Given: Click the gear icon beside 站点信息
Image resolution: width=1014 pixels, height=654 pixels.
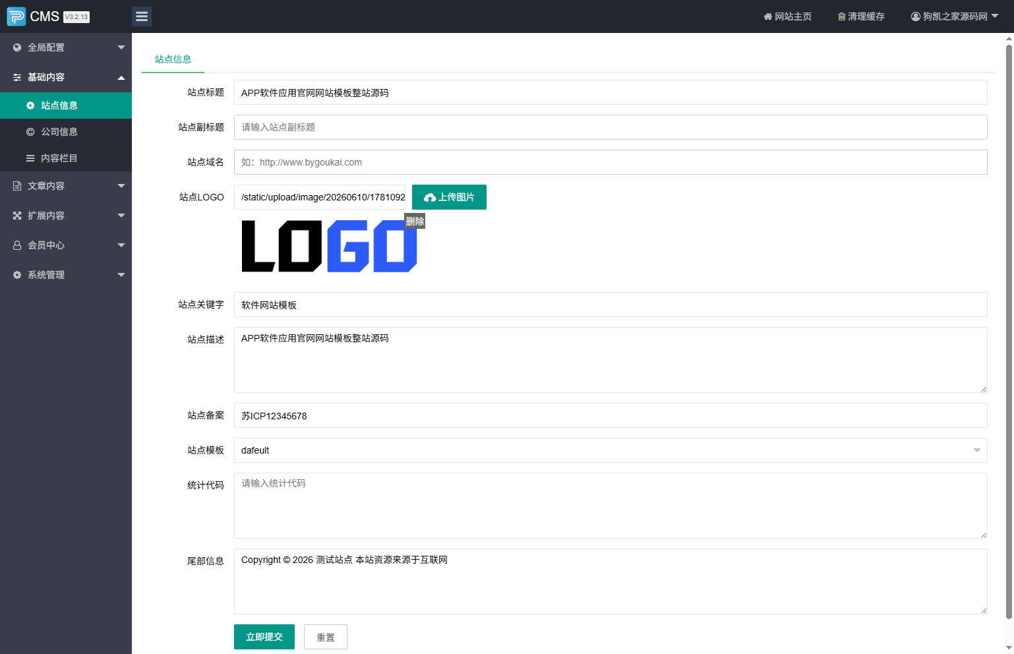Looking at the screenshot, I should pos(30,105).
